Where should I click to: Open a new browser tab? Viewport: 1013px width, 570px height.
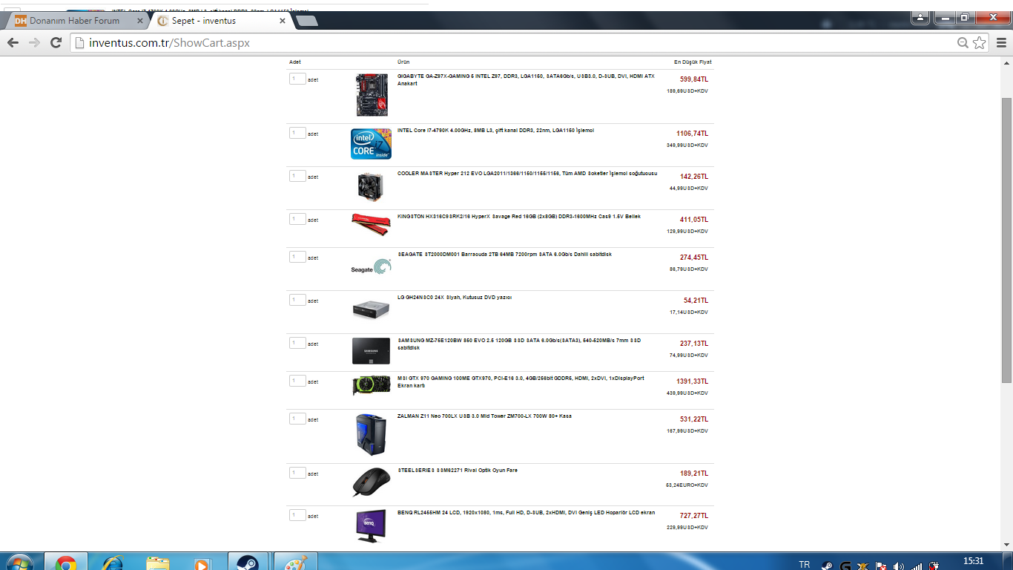tap(307, 21)
